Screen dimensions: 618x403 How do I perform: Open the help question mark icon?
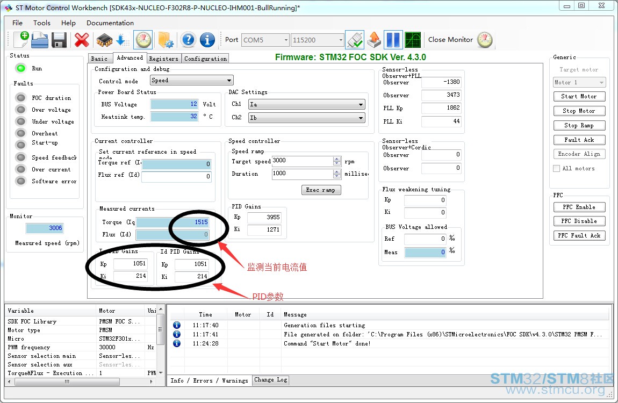[189, 40]
